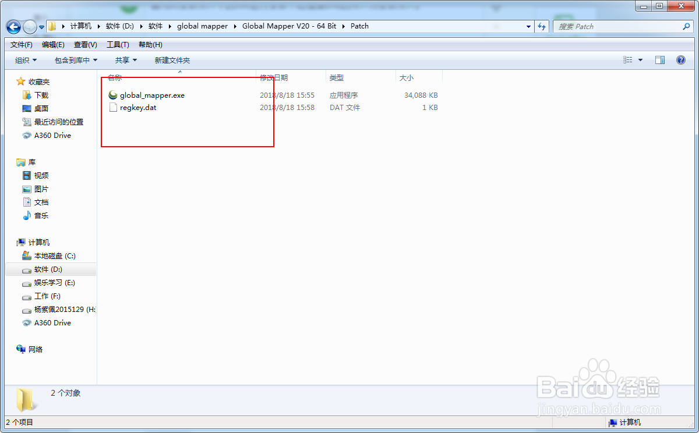Toggle the preview pane icon
The width and height of the screenshot is (699, 433).
pos(660,60)
